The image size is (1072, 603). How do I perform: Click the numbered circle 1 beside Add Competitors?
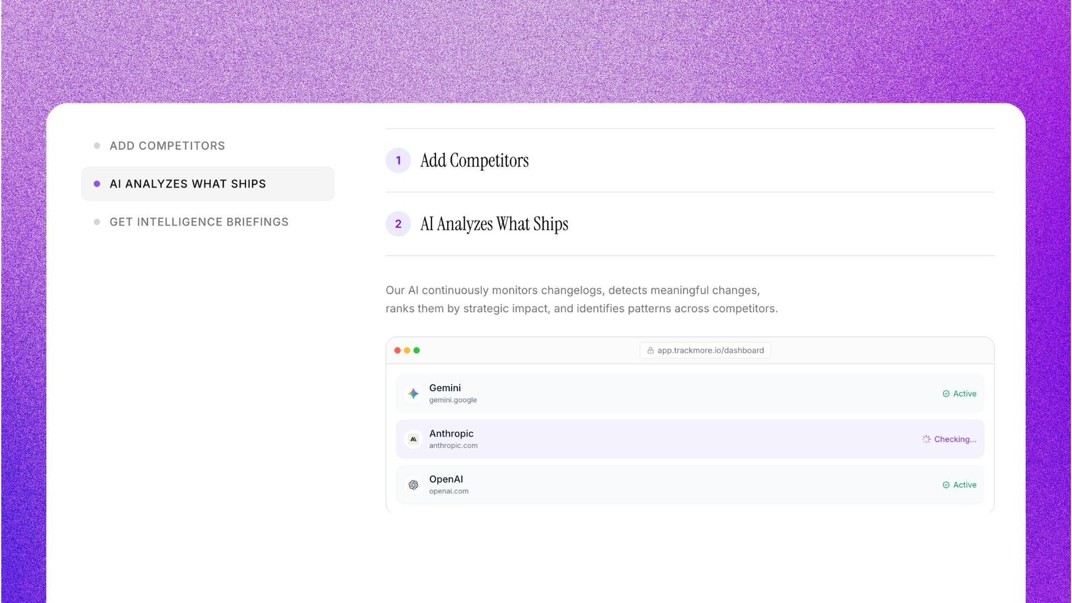398,161
